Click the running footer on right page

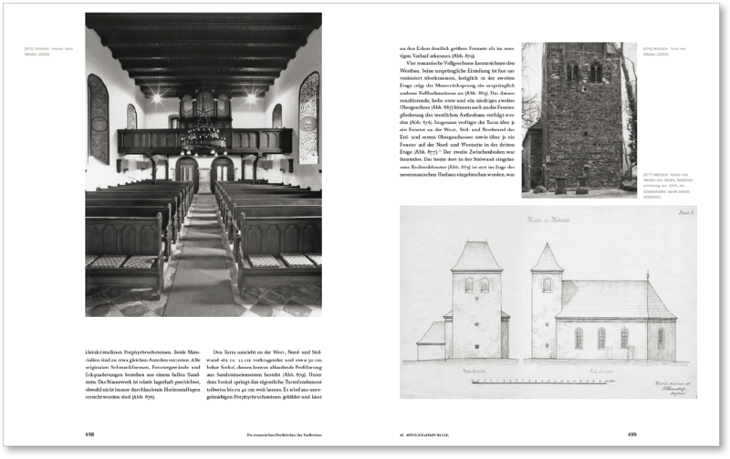pyautogui.click(x=427, y=434)
